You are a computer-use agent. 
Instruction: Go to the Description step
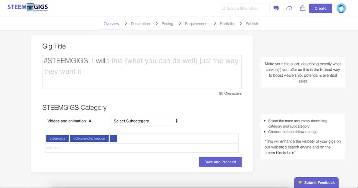coord(141,24)
